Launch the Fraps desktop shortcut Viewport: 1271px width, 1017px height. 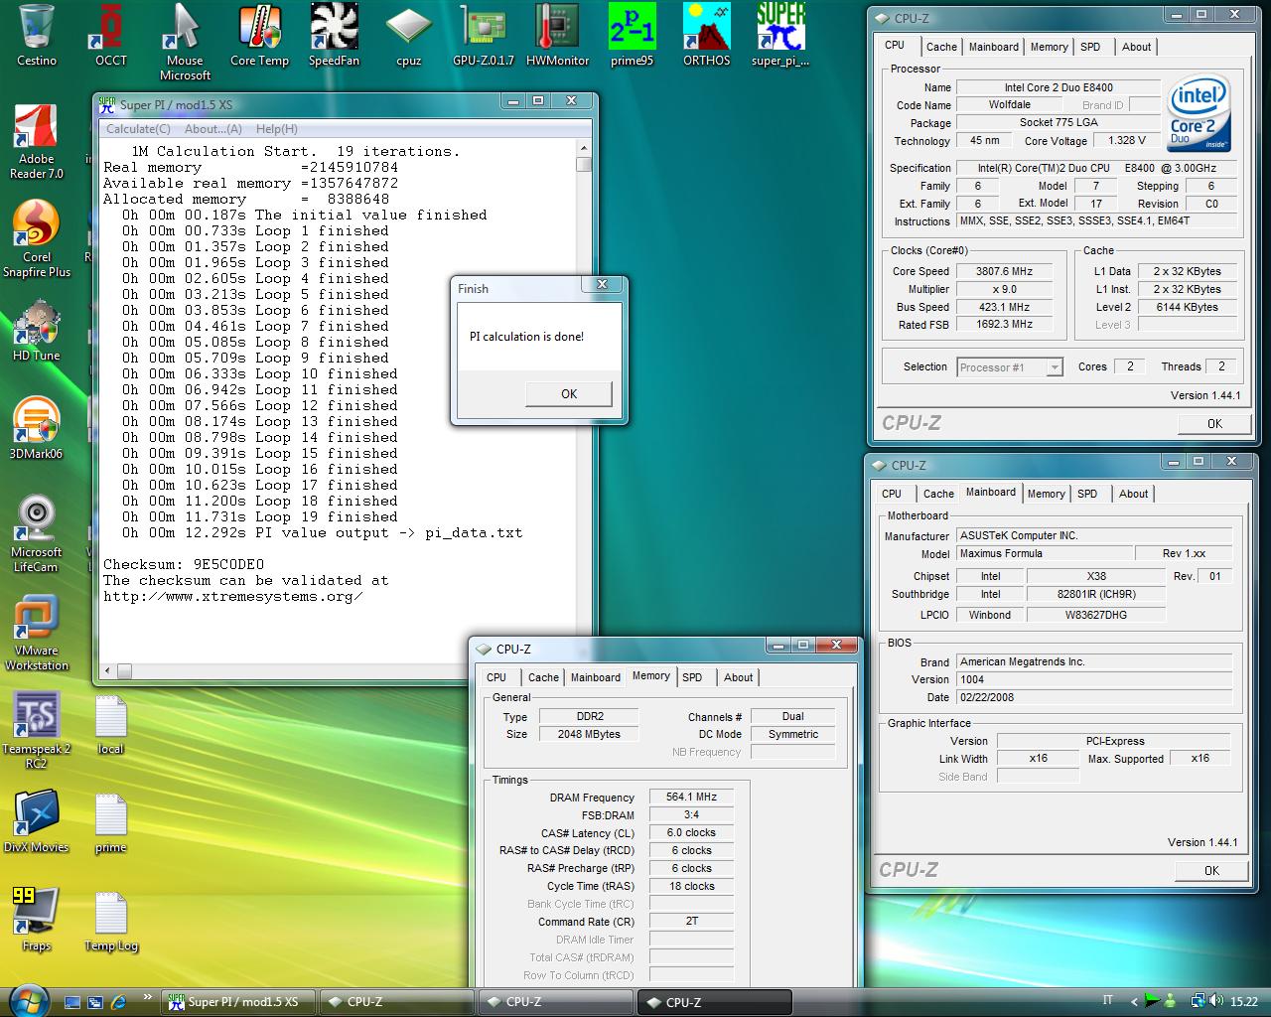[x=37, y=920]
